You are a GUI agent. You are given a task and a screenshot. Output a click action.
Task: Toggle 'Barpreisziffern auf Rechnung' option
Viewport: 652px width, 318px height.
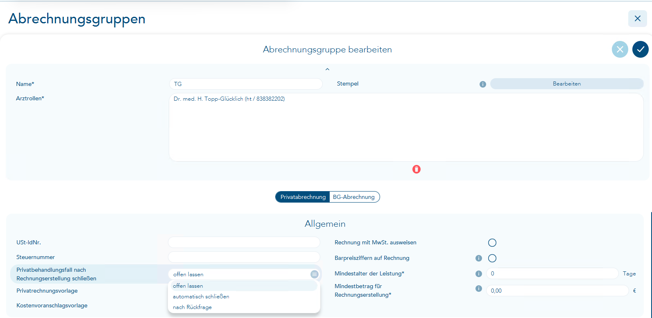pos(492,258)
